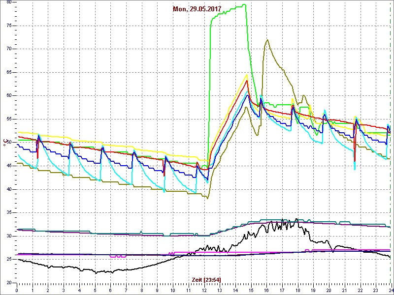Click hour 1 on the time axis
Viewport: 394px width, 295px height.
point(33,291)
